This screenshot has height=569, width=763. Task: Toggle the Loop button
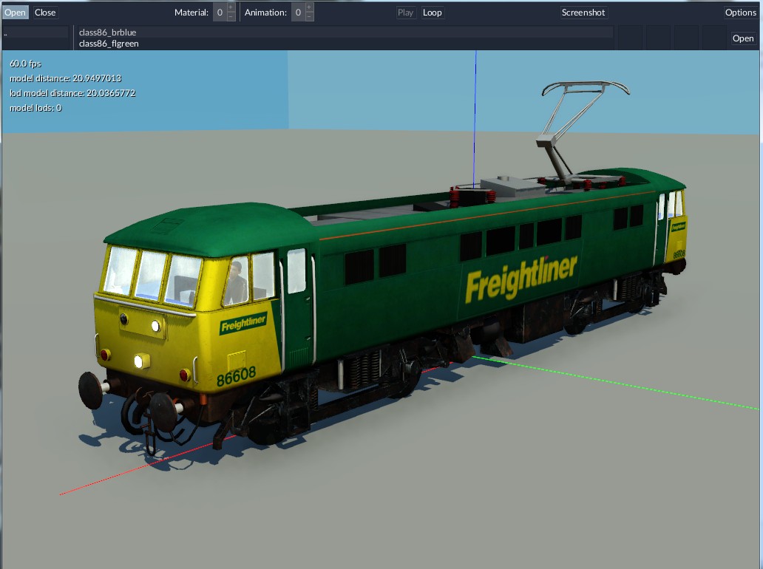[x=432, y=12]
